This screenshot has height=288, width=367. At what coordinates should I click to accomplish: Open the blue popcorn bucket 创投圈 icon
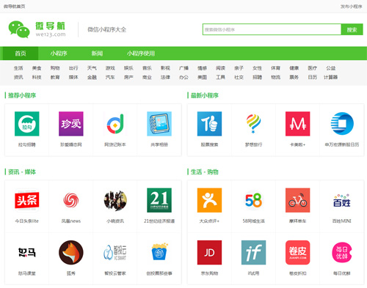point(159,252)
